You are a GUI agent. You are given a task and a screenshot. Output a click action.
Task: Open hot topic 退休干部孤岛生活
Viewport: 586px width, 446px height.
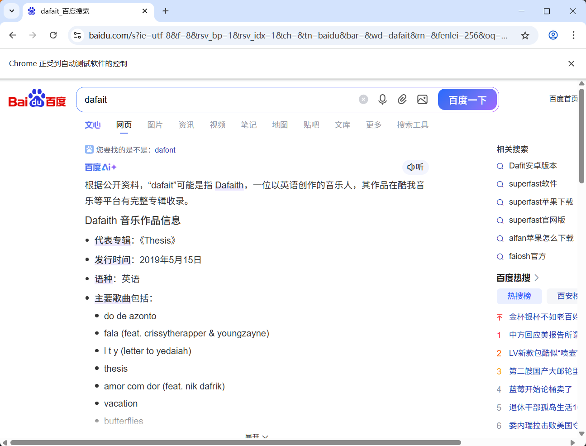pos(543,408)
